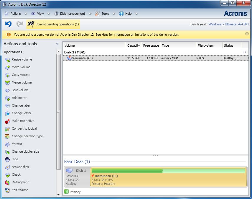Click Commit pending operations (1)
Image resolution: width=252 pixels, height=199 pixels.
point(53,24)
